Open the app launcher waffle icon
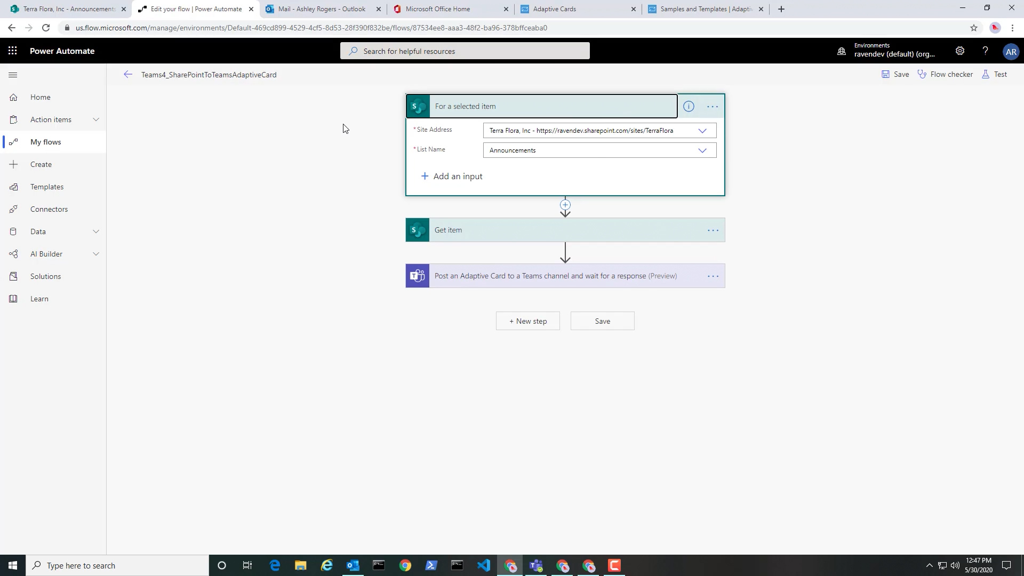This screenshot has width=1024, height=576. point(13,51)
